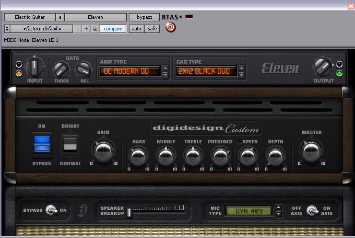This screenshot has width=355, height=238.
Task: Toggle the blue amp ON/BYPASS switch
Action: coord(42,145)
